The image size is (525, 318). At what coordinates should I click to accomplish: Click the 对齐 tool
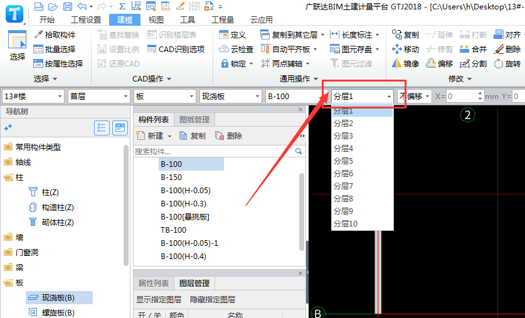pyautogui.click(x=507, y=35)
